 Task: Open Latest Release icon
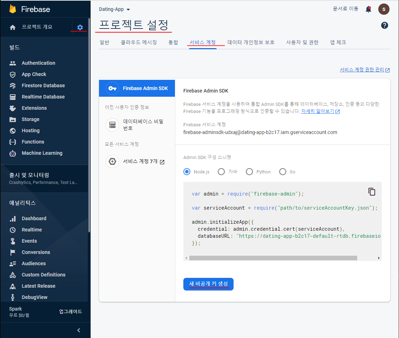click(x=13, y=286)
